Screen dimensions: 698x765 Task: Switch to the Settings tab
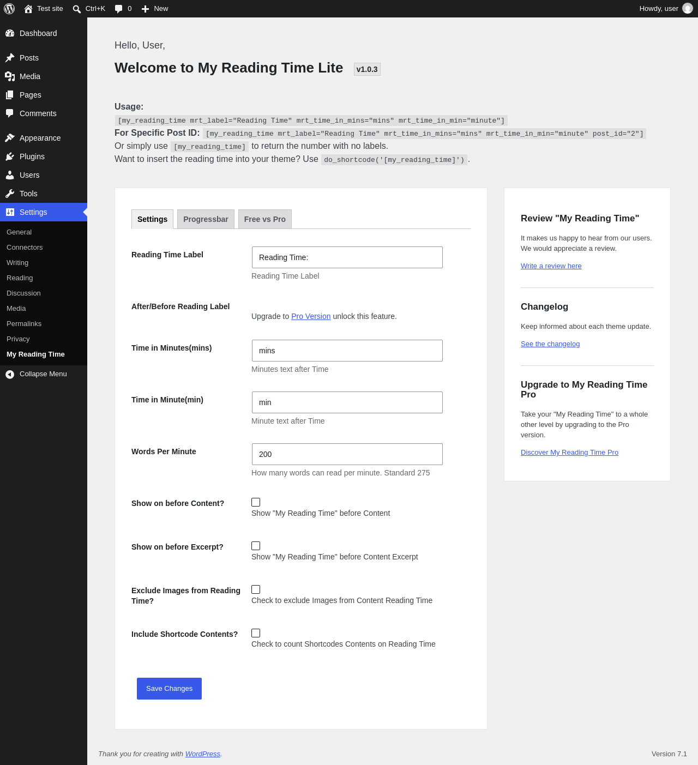(x=153, y=219)
